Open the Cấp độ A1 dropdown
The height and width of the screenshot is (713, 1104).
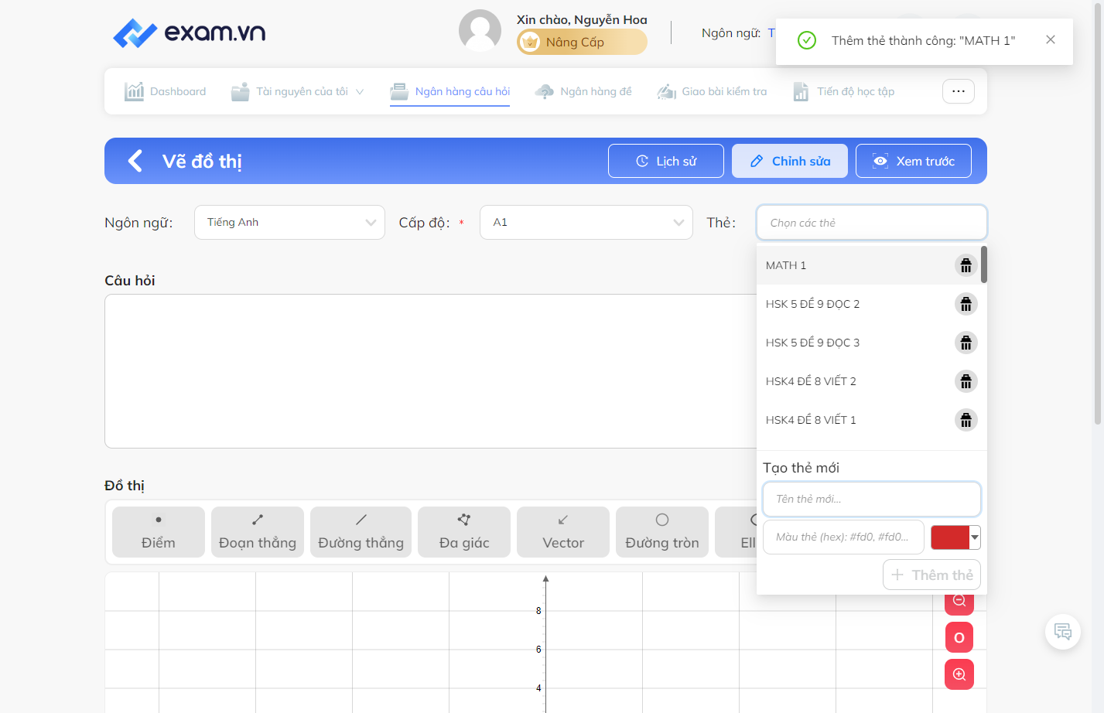pos(586,222)
